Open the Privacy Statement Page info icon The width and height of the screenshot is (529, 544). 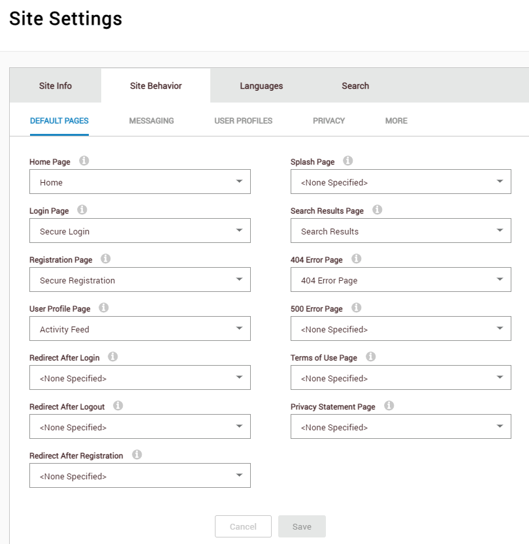(389, 406)
